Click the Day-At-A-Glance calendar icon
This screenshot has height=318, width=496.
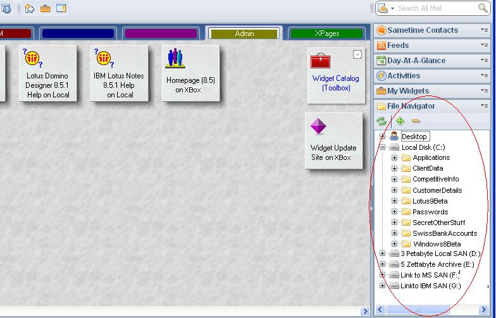coord(381,61)
